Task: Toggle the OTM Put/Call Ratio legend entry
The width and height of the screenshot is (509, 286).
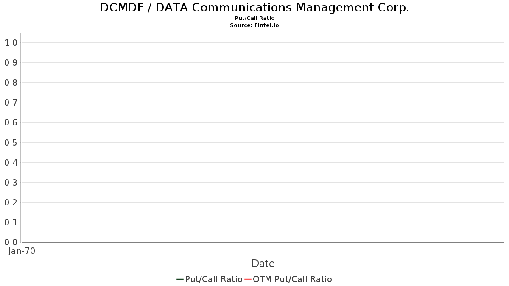Action: 288,279
